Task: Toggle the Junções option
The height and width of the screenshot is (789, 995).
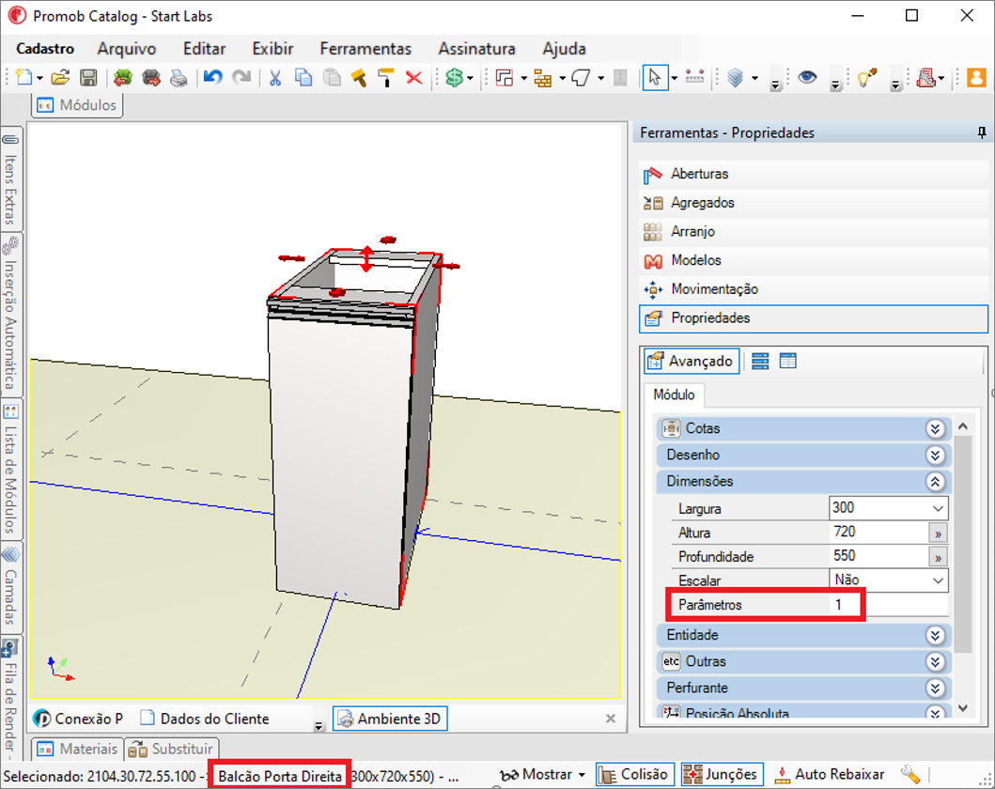Action: 722,774
